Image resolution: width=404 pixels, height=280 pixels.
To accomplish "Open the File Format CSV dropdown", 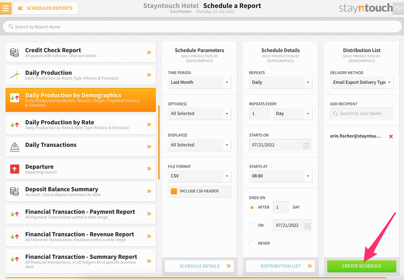I will [199, 176].
